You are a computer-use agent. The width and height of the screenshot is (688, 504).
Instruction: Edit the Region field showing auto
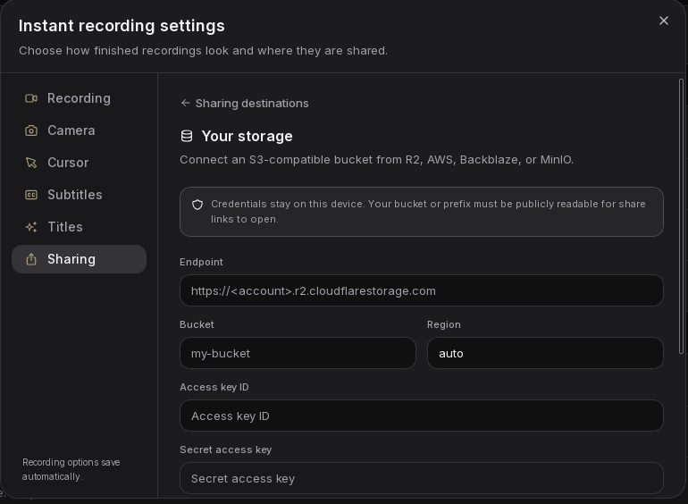point(545,353)
